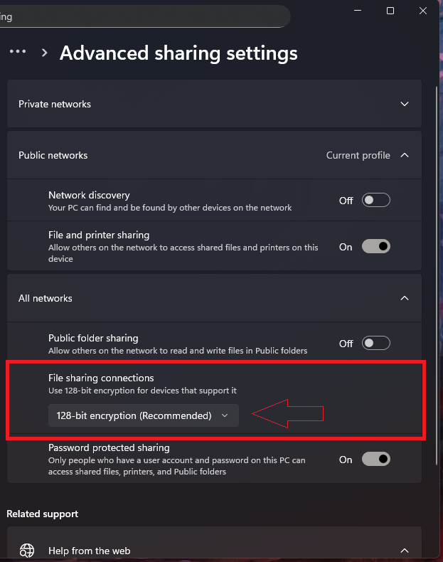Collapse the Public networks section
Image resolution: width=443 pixels, height=562 pixels.
pos(405,155)
